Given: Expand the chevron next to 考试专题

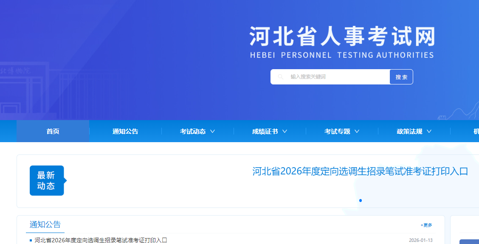Looking at the screenshot, I should point(357,132).
